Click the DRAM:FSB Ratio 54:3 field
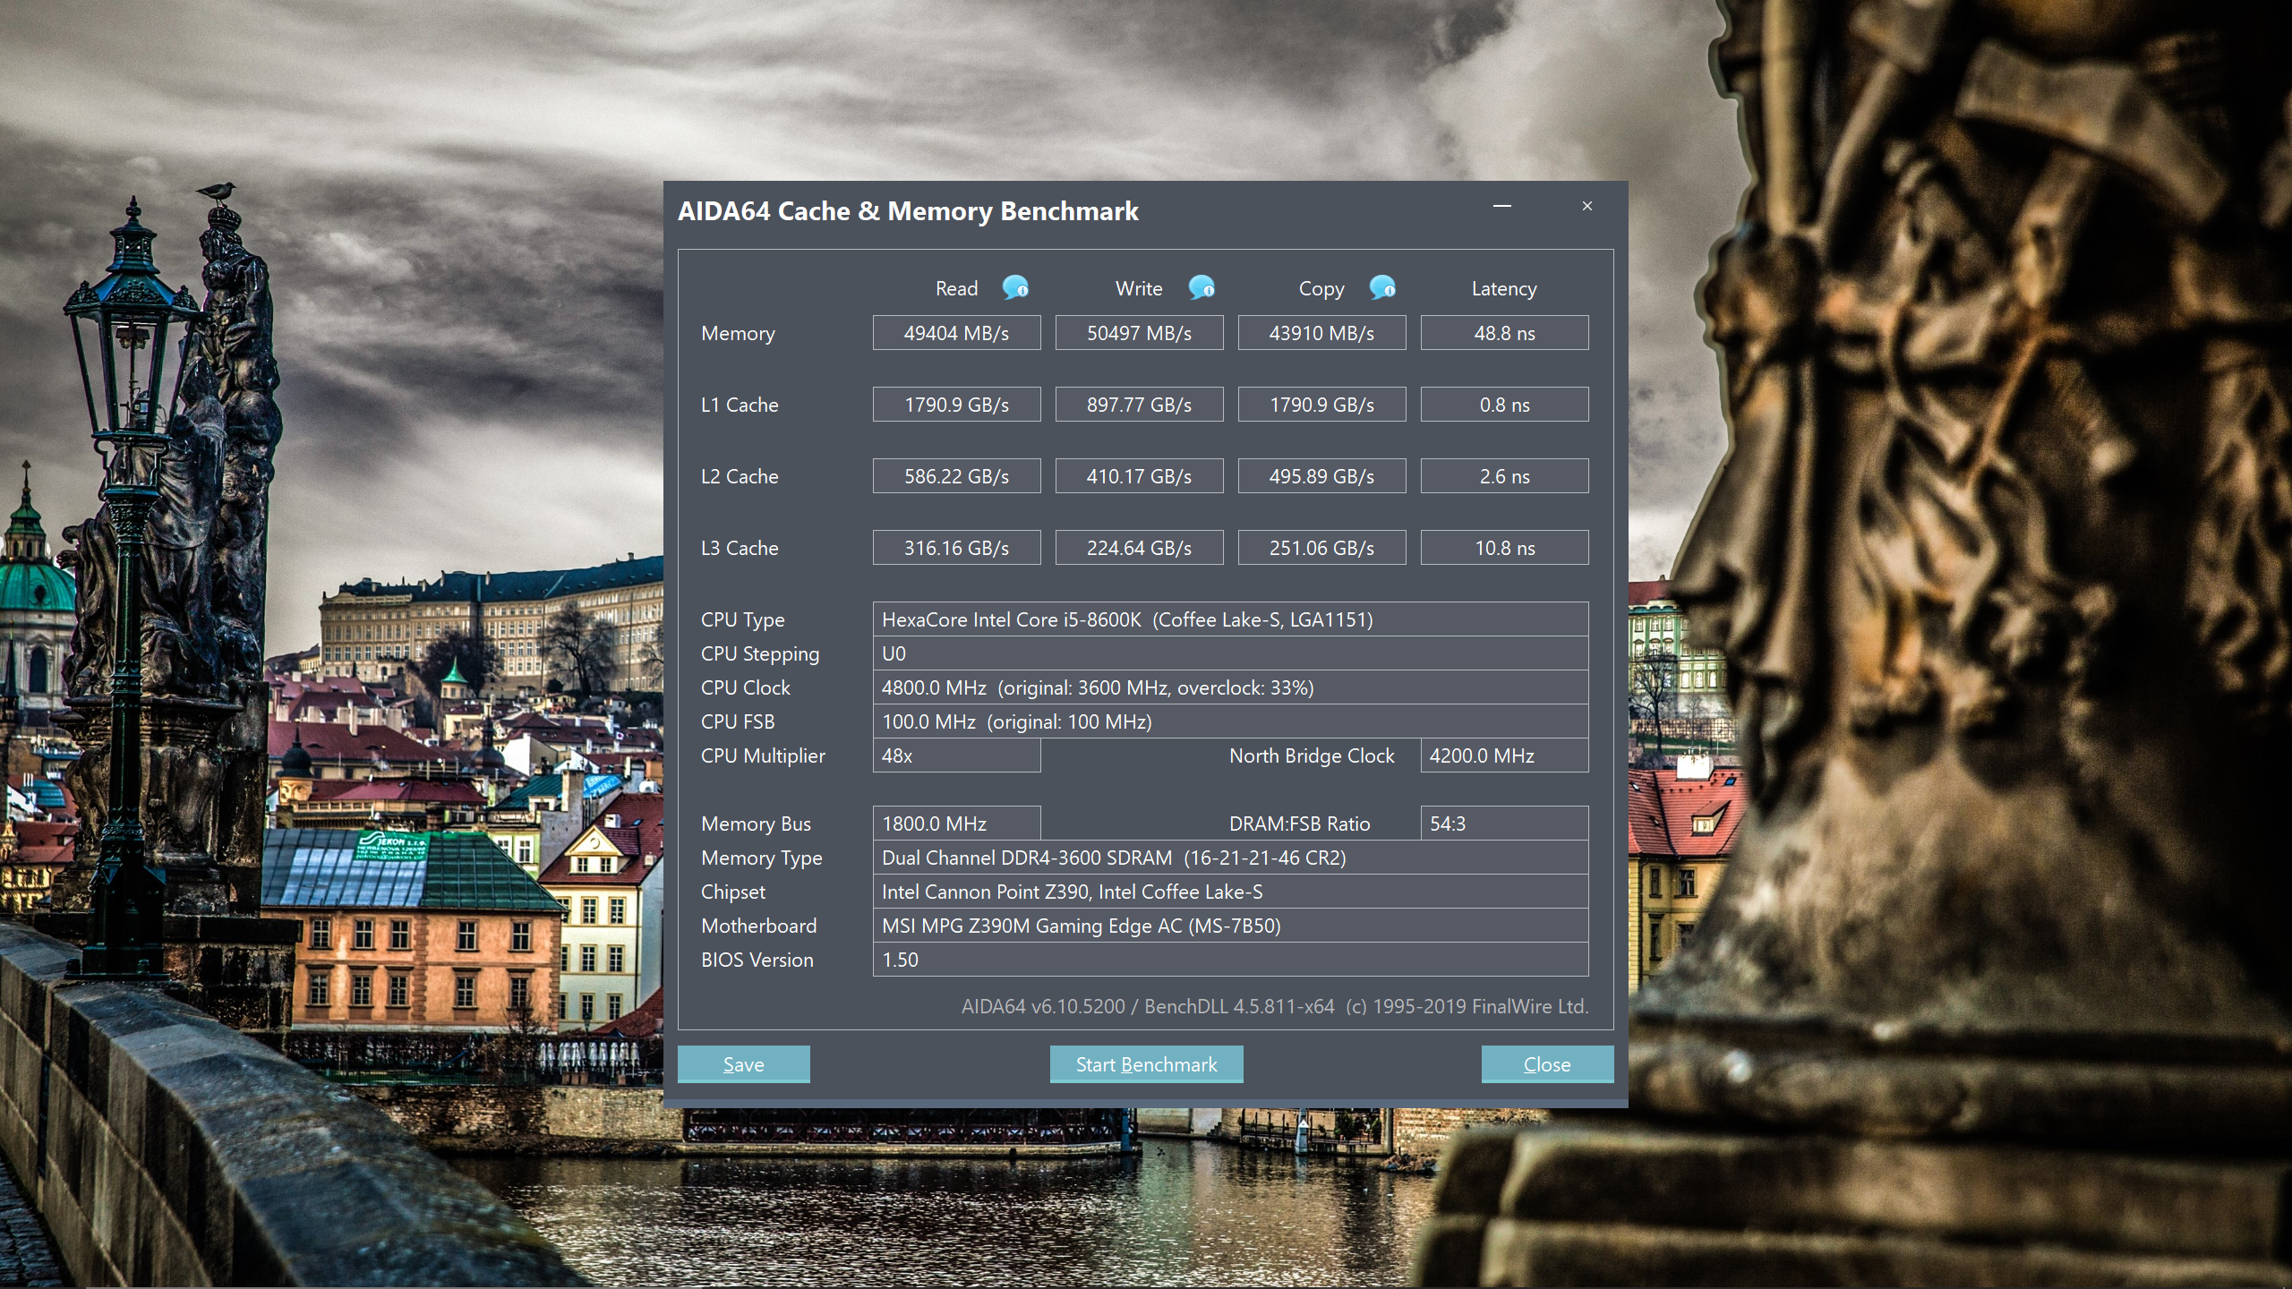The image size is (2292, 1289). 1504,824
